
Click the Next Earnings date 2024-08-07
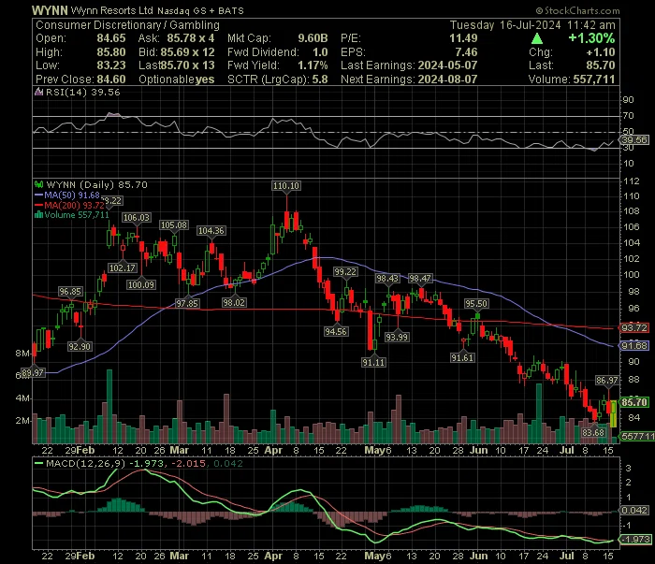(447, 80)
